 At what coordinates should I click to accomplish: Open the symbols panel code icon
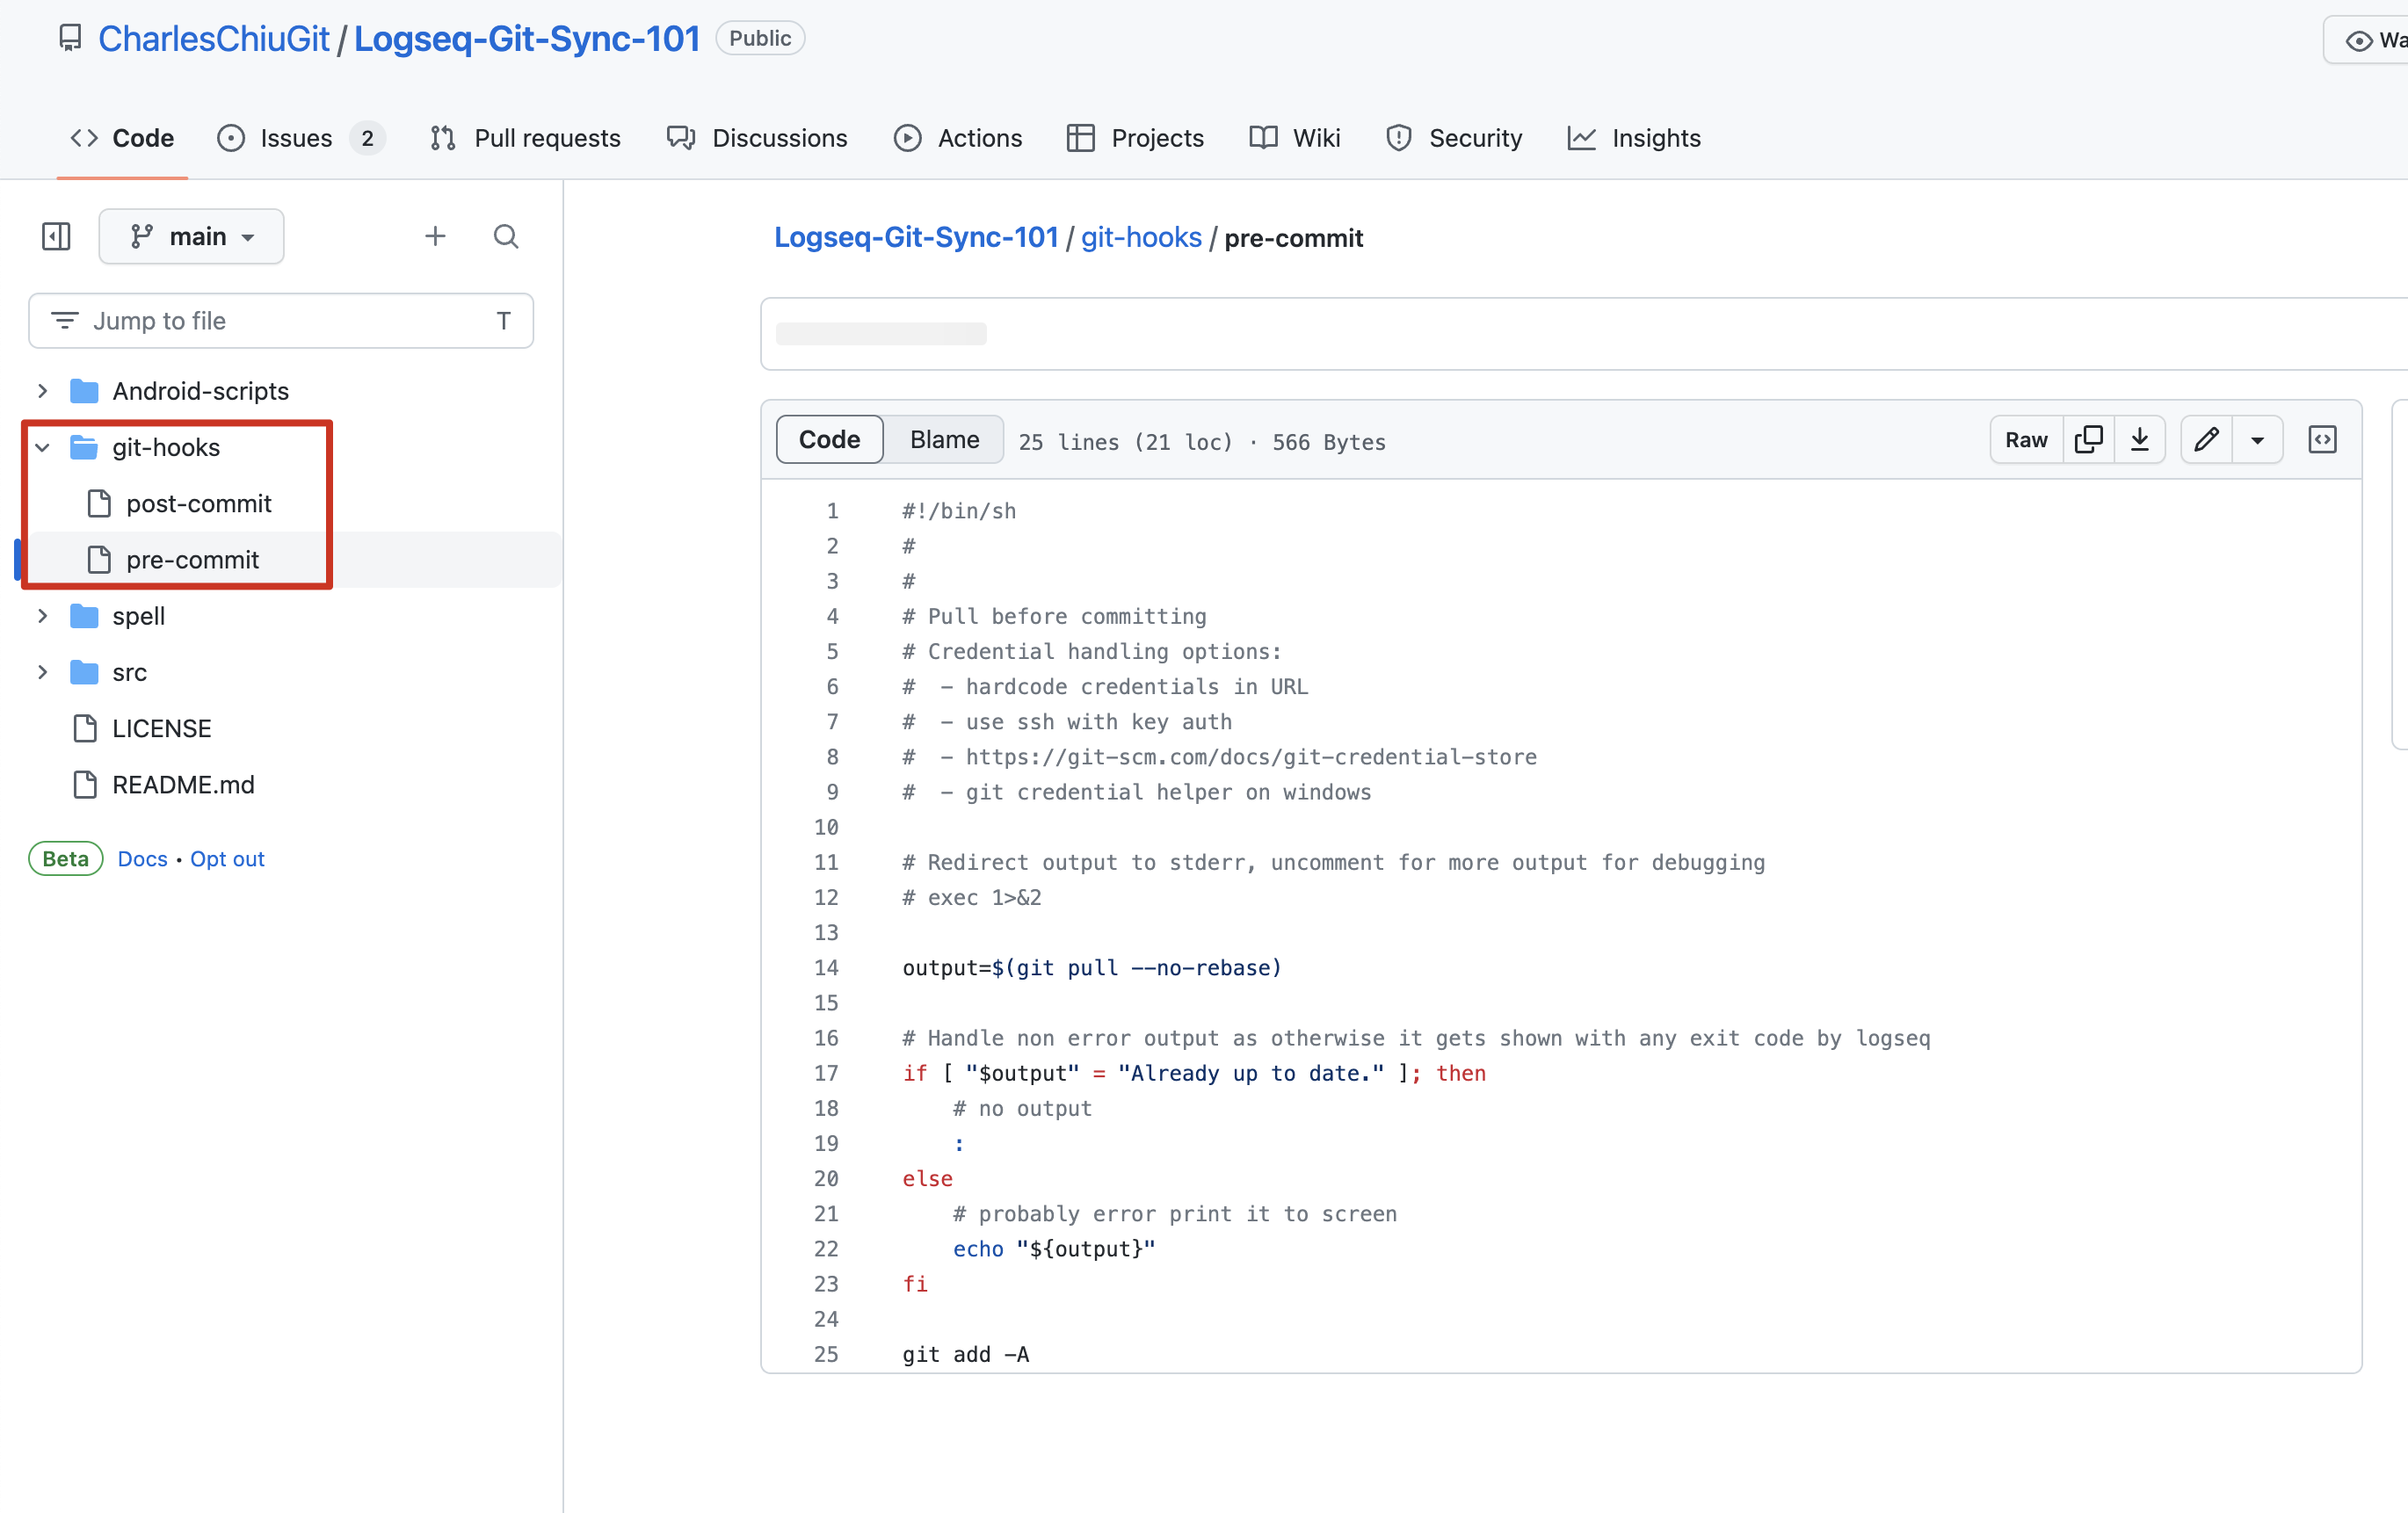coord(2323,439)
